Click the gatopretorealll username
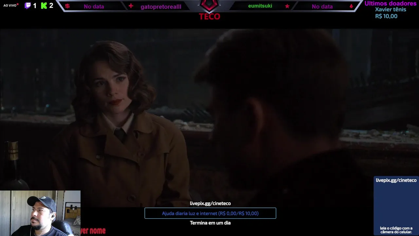 click(161, 7)
